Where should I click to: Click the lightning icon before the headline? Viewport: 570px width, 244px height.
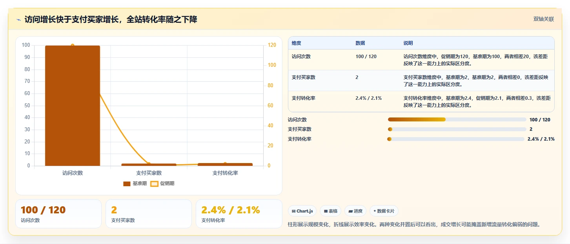18,20
